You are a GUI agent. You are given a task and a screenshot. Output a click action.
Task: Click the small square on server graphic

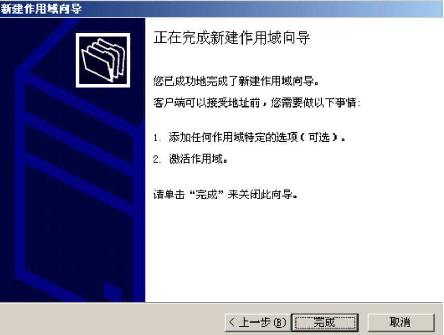tap(113, 291)
